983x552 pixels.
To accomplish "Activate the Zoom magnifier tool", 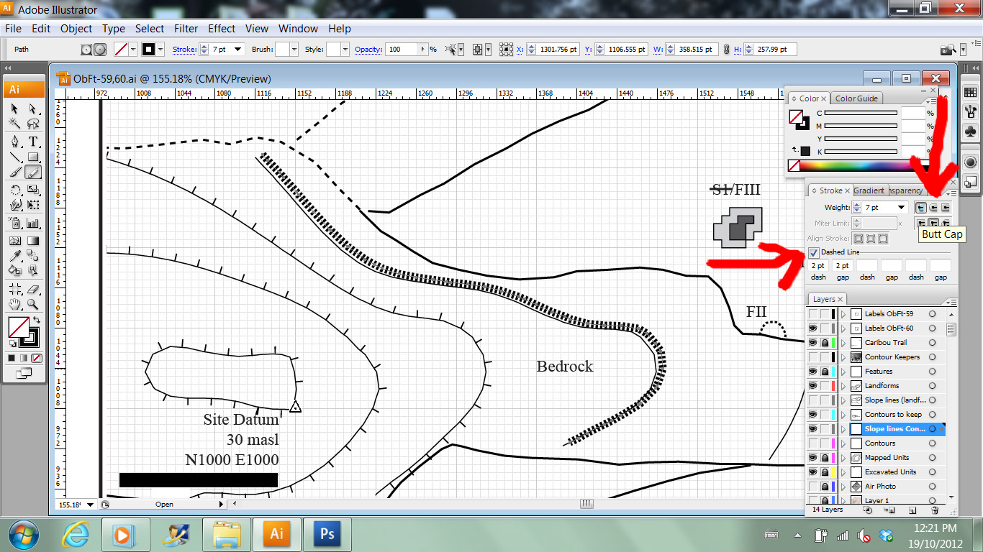I will [33, 304].
